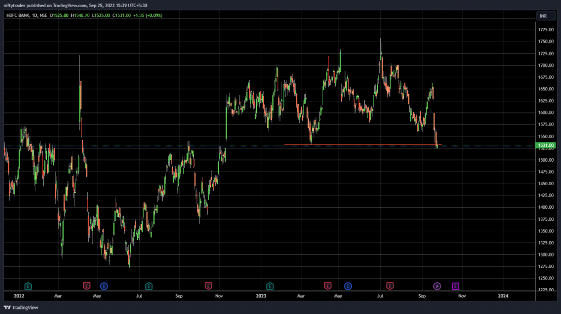Click the first Jul label after 2022

click(x=139, y=296)
